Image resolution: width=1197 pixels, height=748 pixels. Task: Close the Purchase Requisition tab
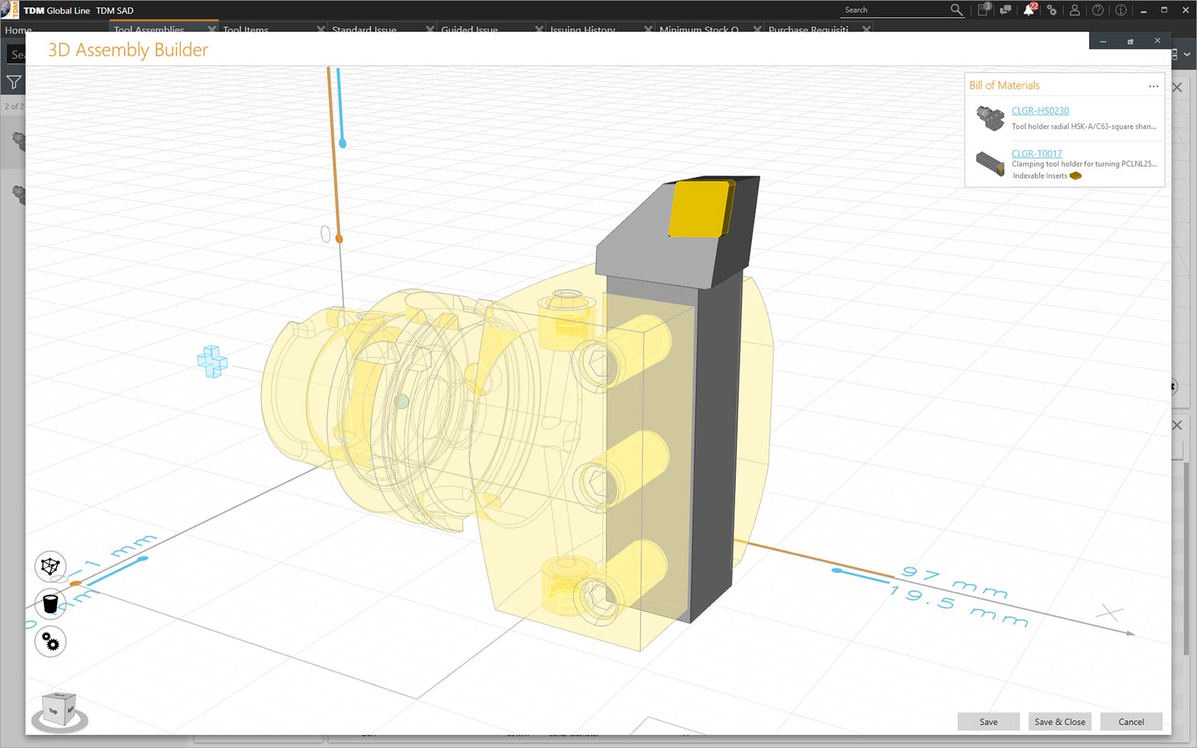point(866,29)
